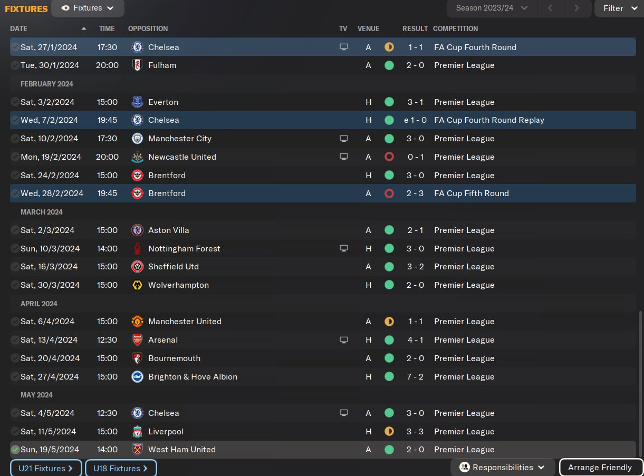
Task: Click the TV icon on Nottingham Forest row
Action: coord(344,249)
